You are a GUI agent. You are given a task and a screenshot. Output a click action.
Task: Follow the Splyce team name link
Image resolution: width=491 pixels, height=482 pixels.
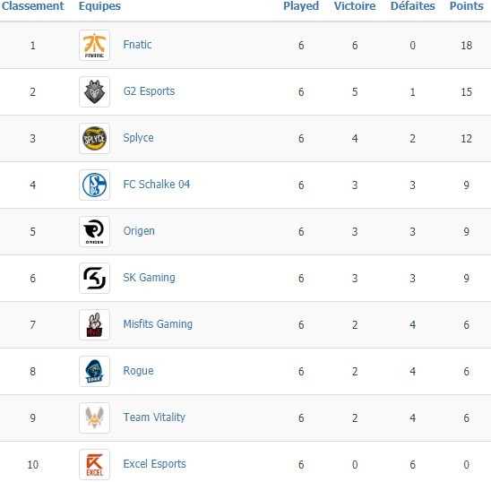(138, 138)
